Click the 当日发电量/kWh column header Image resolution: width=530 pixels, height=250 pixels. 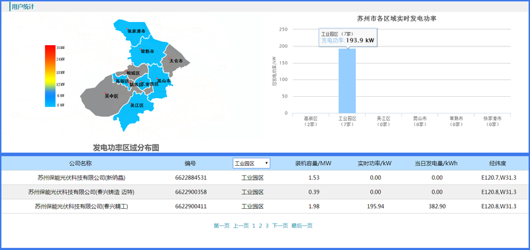pos(436,163)
